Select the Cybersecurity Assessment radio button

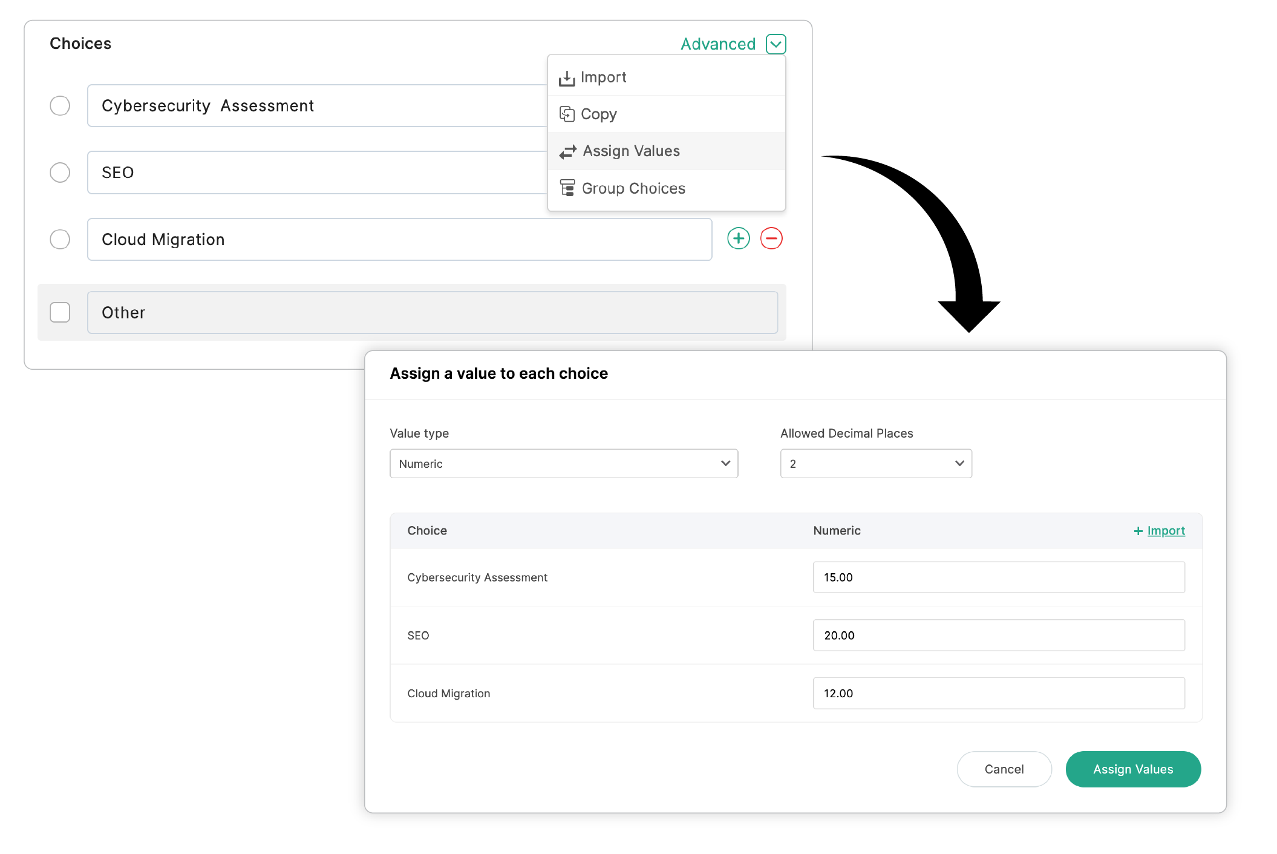coord(60,105)
